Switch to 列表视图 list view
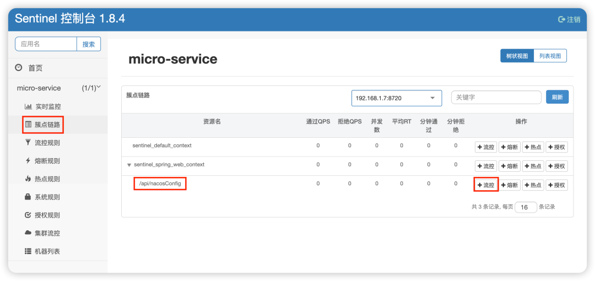Screen dimensions: 595x281 click(550, 56)
